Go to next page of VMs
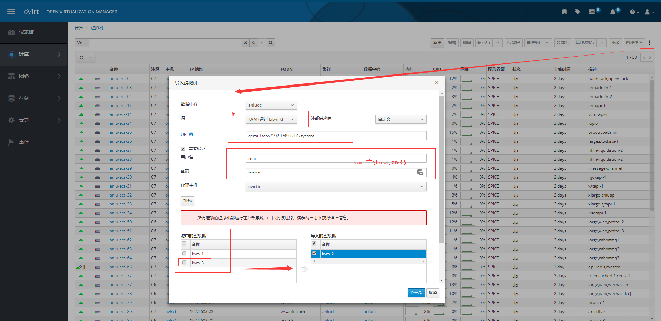The height and width of the screenshot is (321, 661). coord(650,57)
